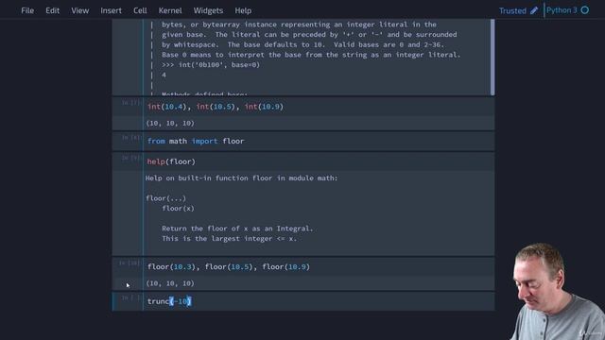Image resolution: width=605 pixels, height=340 pixels.
Task: Click the 'Help on built-in function floor' output text
Action: (242, 178)
